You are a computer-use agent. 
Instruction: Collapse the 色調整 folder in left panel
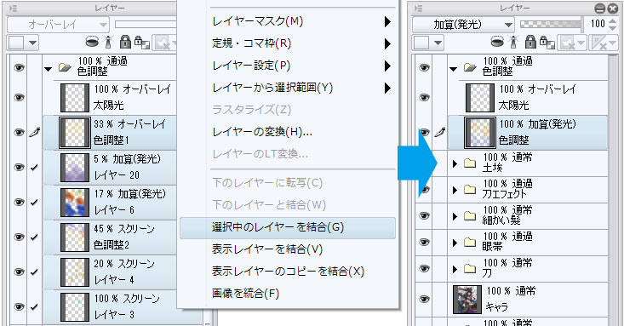[x=49, y=69]
